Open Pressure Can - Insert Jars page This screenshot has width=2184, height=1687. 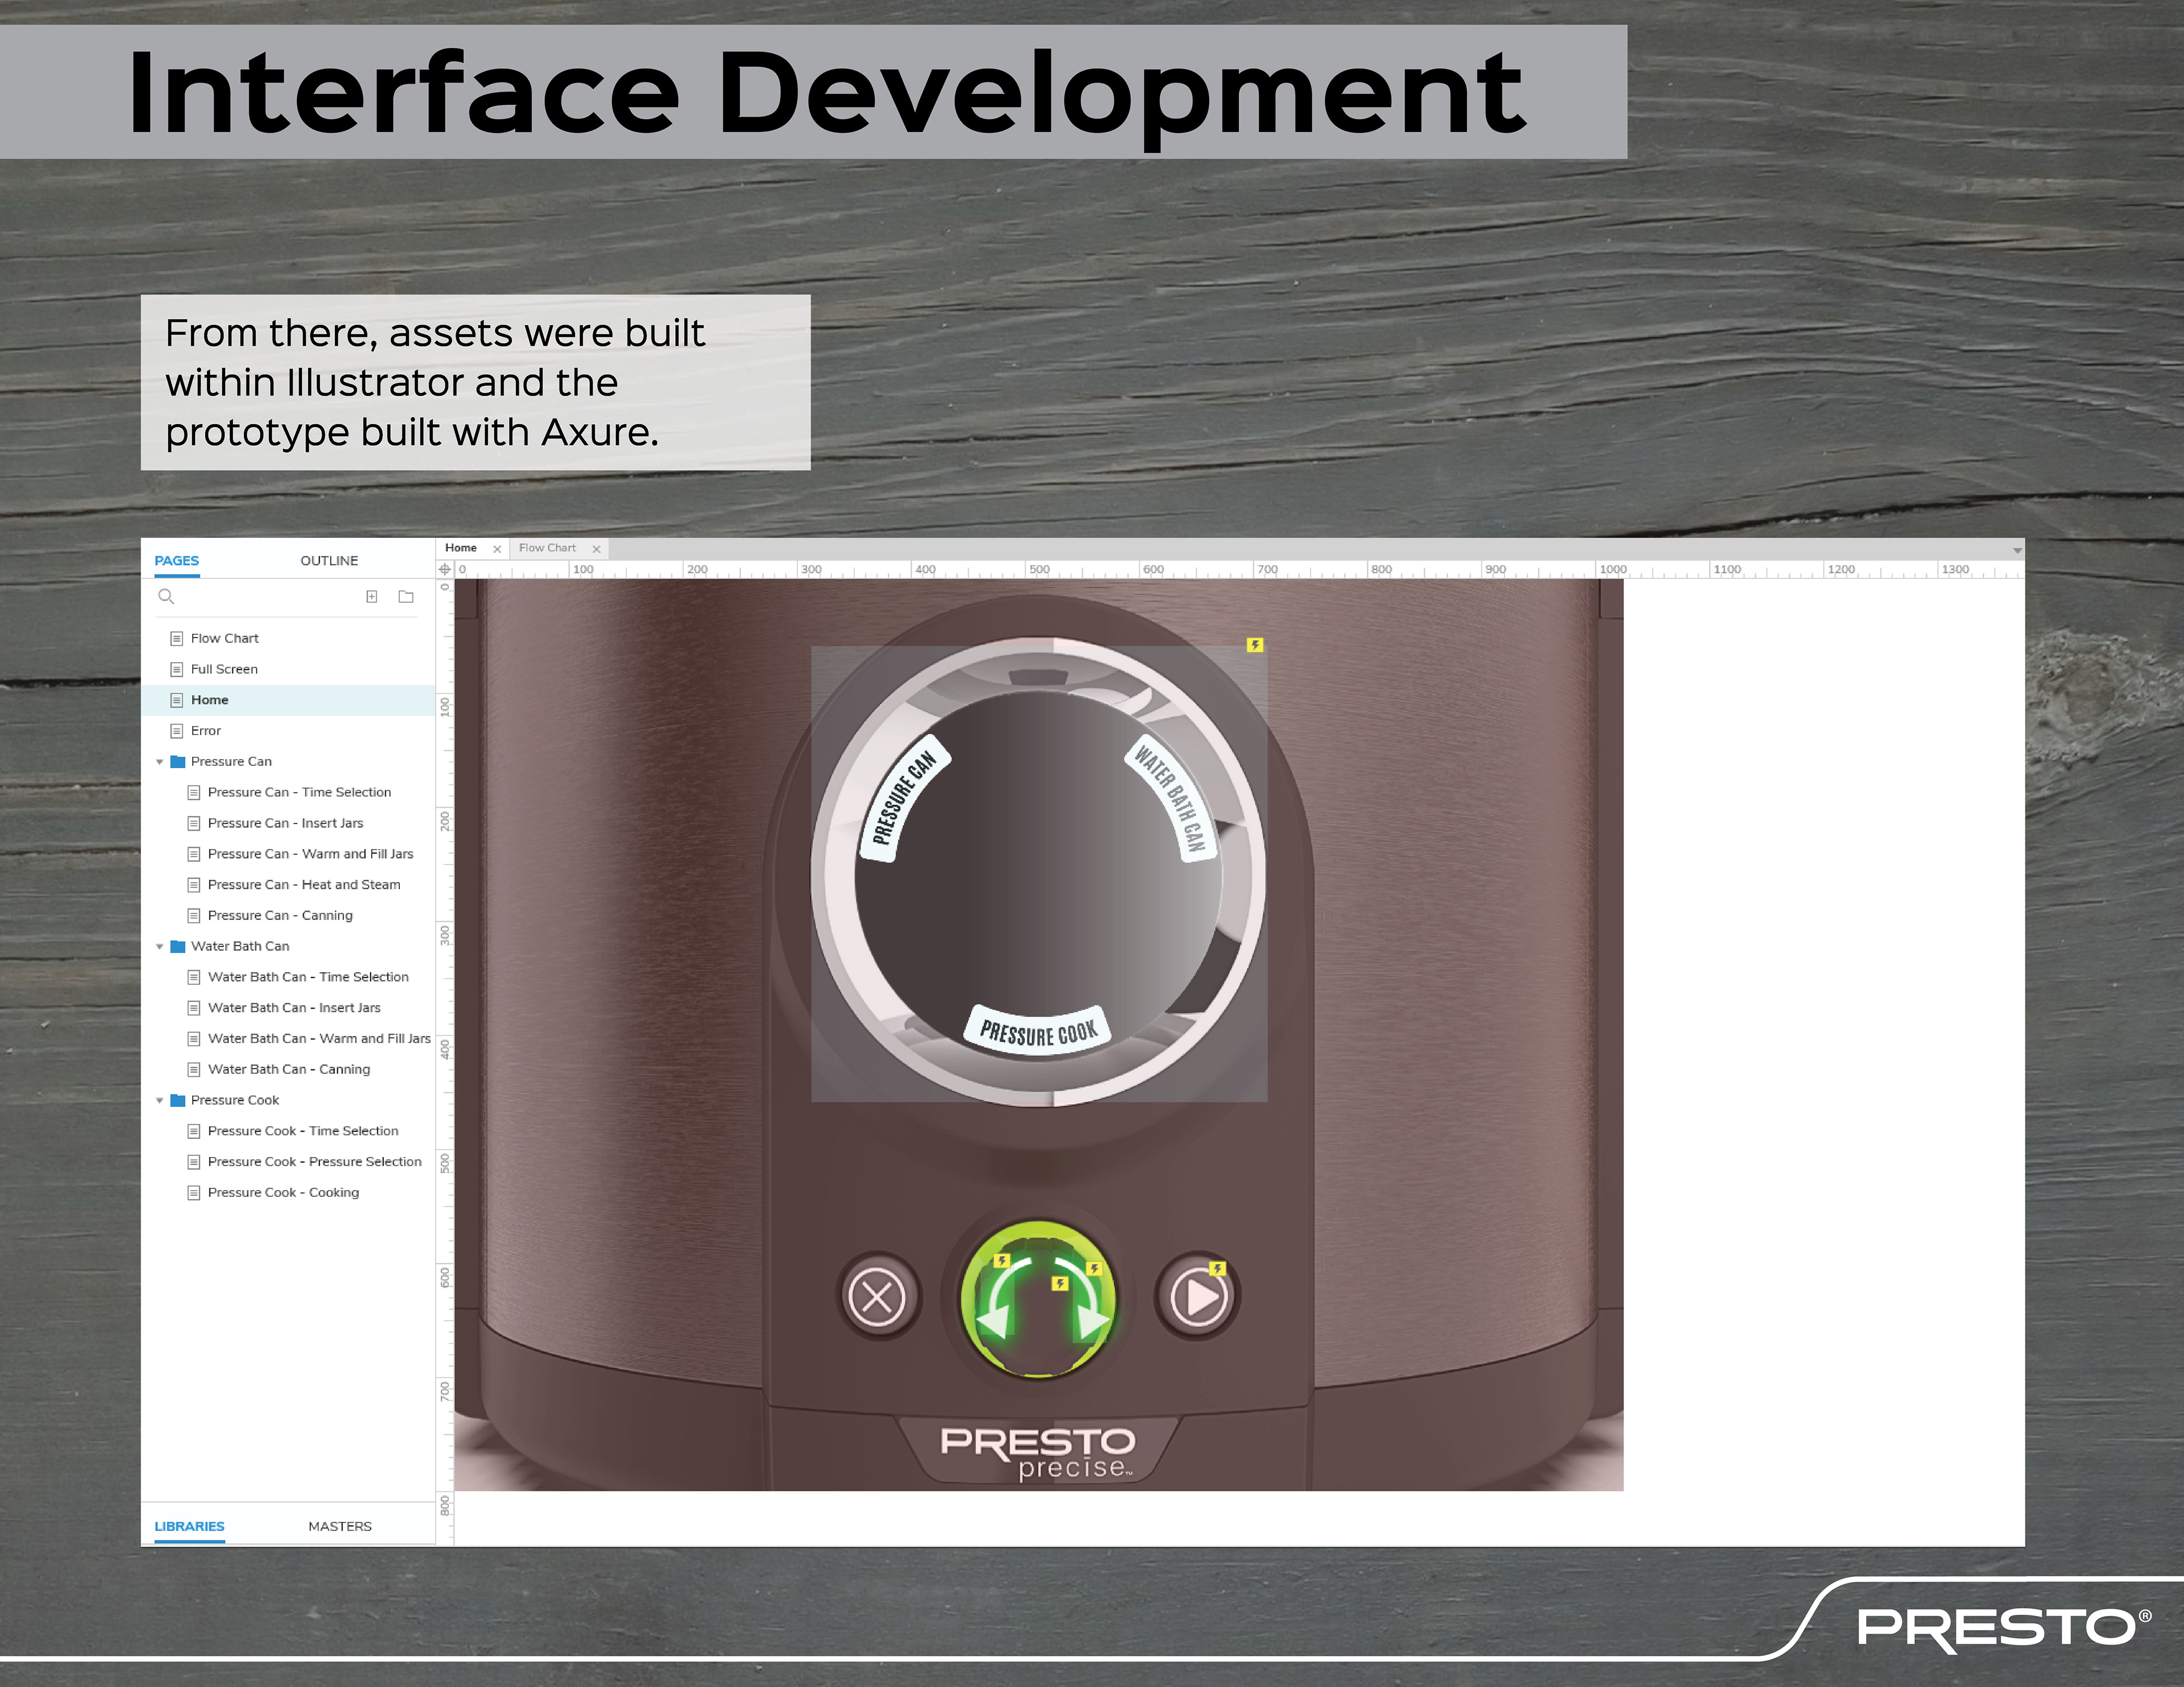pyautogui.click(x=285, y=823)
